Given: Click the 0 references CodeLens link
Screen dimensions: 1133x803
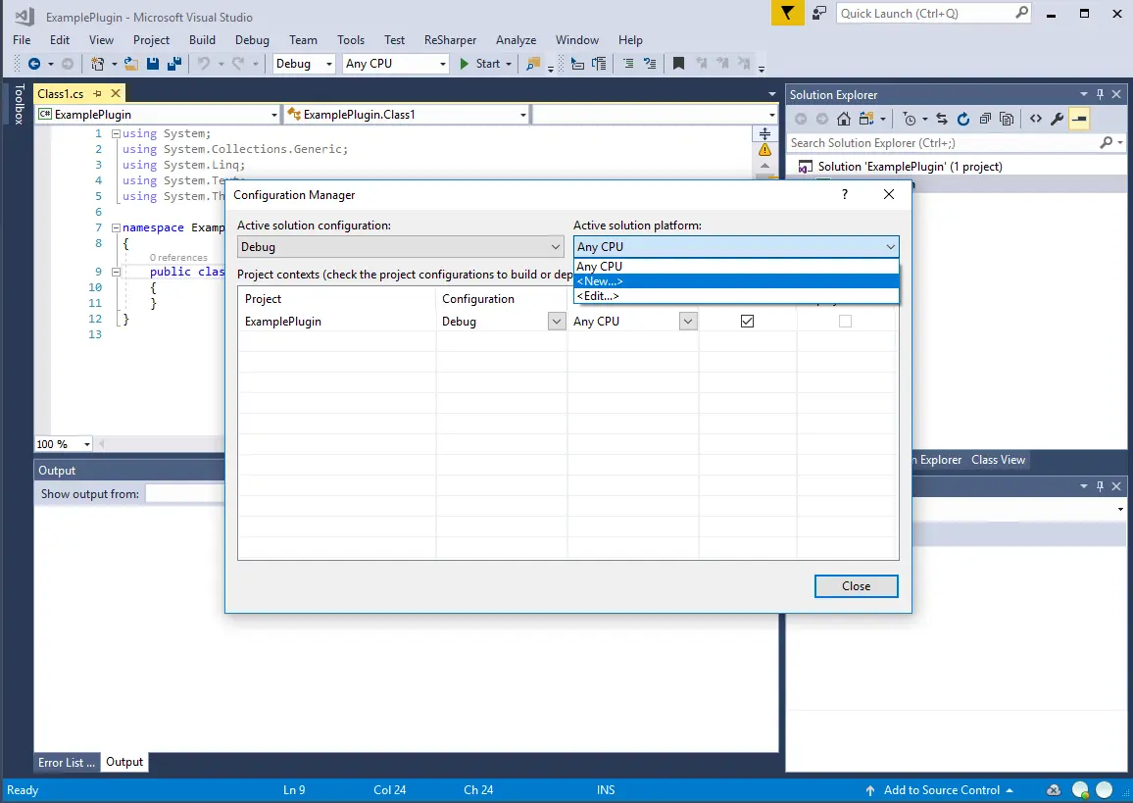Looking at the screenshot, I should (178, 257).
